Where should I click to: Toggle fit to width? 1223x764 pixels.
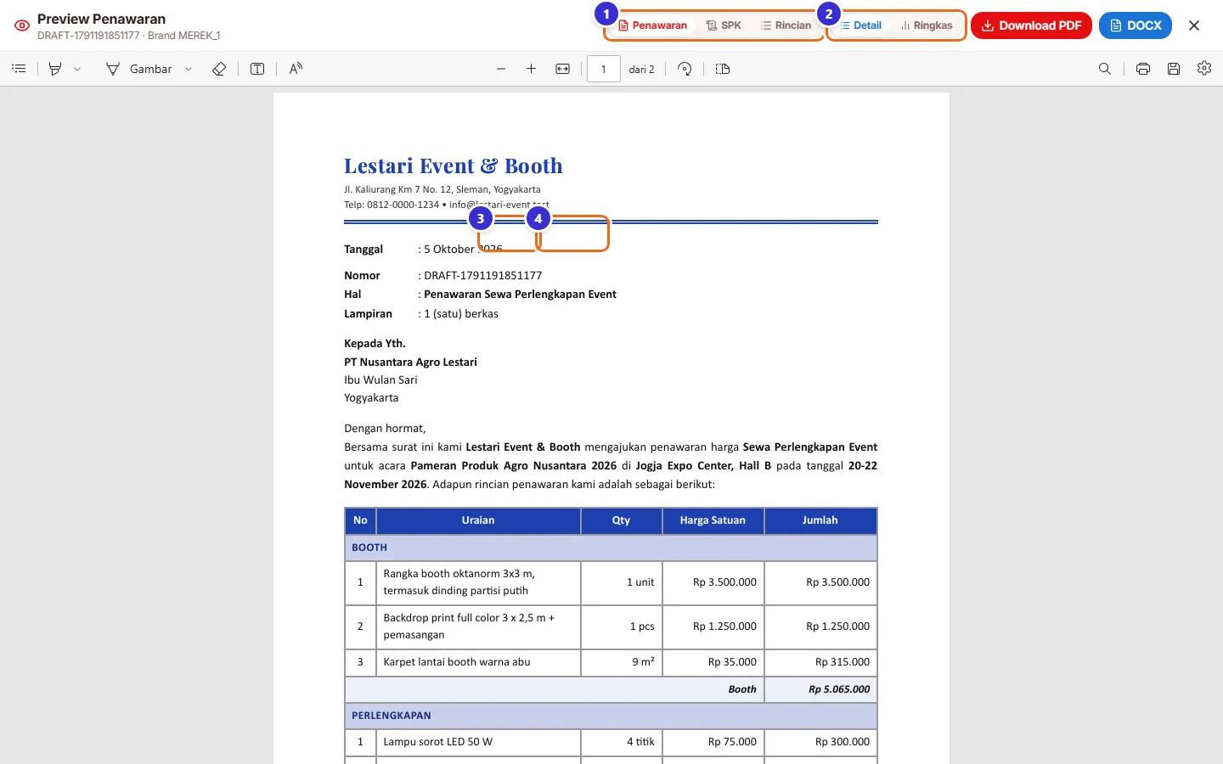[562, 69]
